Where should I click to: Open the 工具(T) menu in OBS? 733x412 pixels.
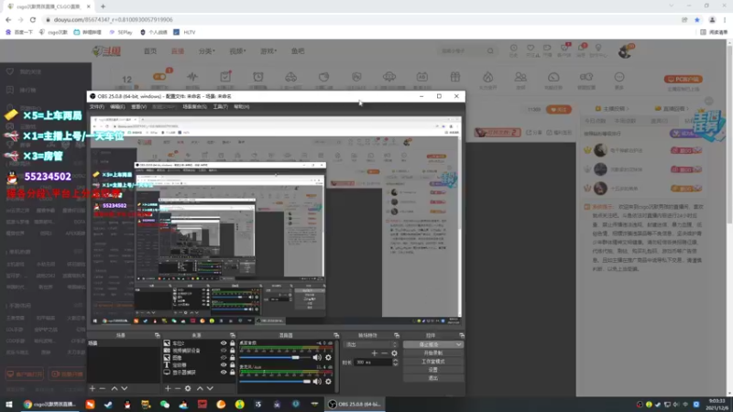[x=220, y=107]
